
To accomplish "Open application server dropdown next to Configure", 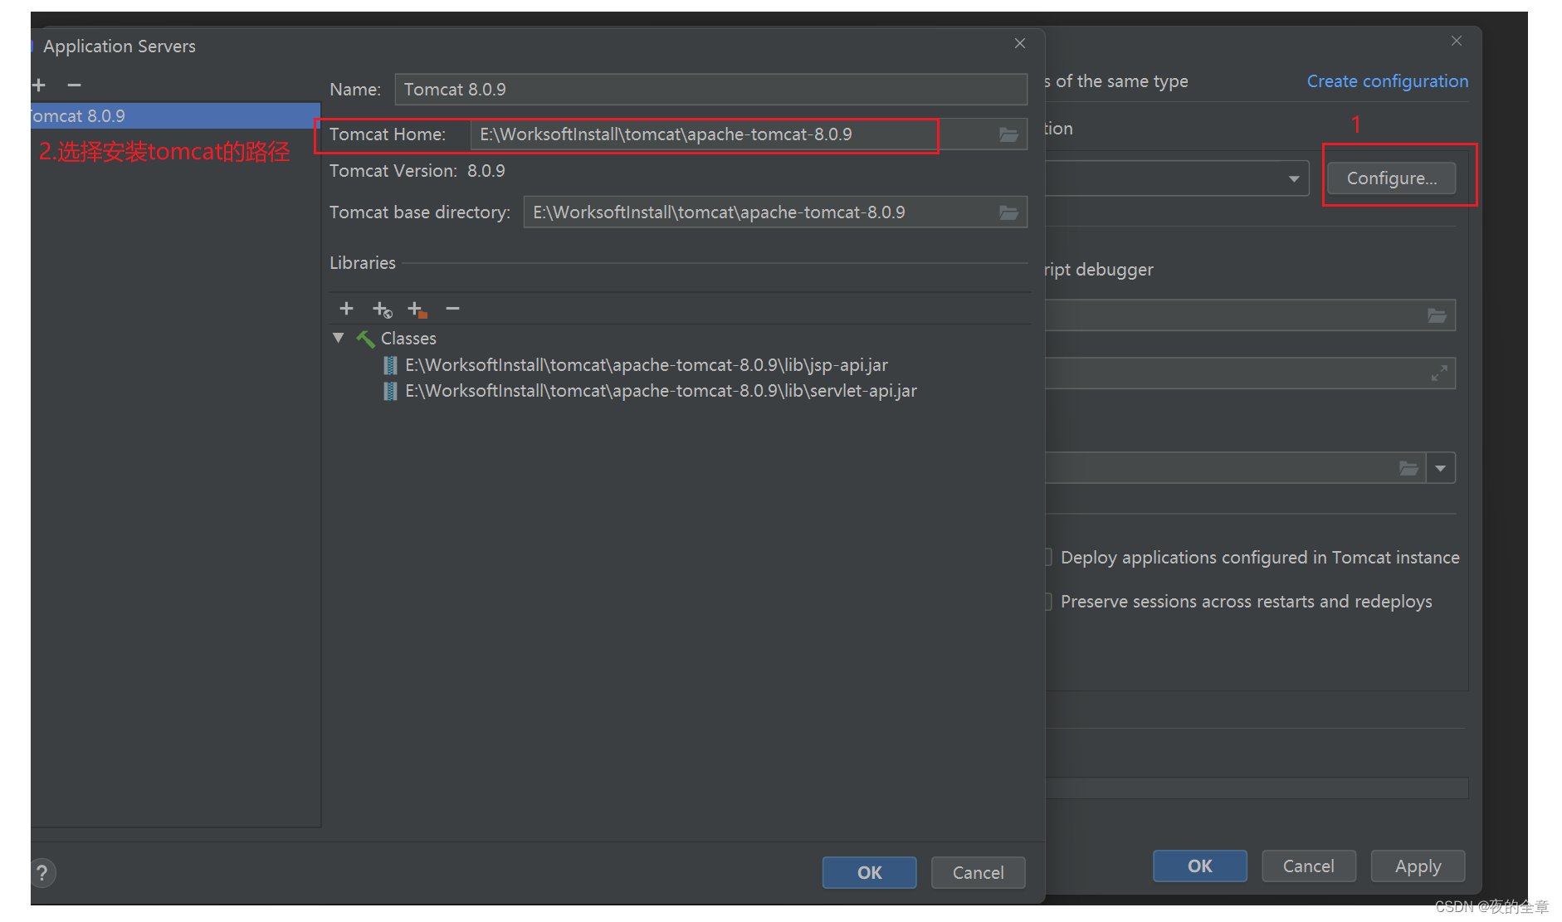I will coord(1293,178).
